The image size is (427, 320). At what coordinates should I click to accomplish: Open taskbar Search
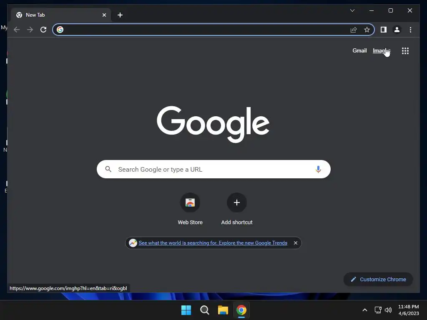204,310
